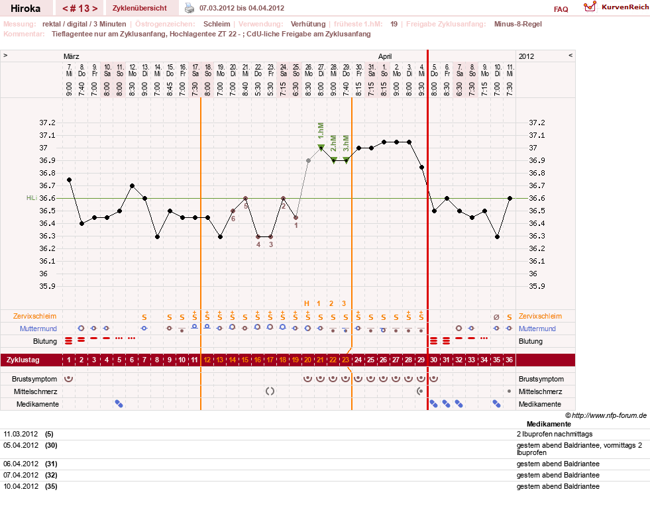The width and height of the screenshot is (650, 512).
Task: Click the medication pill icon on day 30
Action: tap(433, 404)
